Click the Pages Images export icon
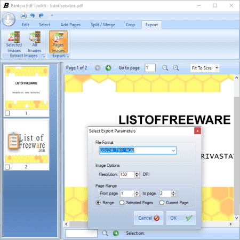The image size is (240, 240). (x=58, y=42)
